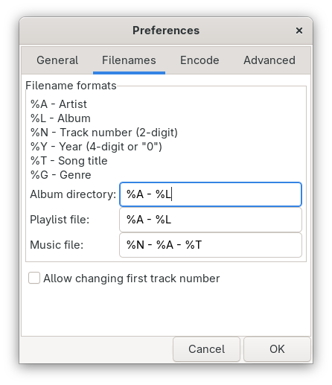Cancel the preference changes

[x=206, y=349]
